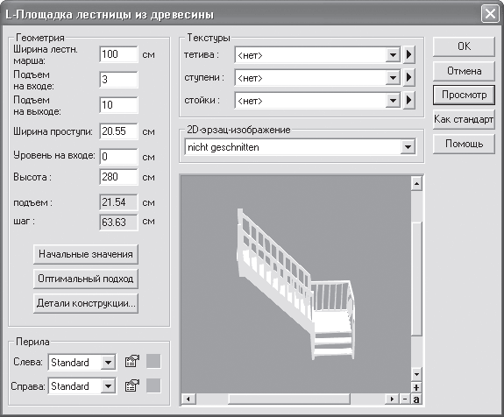Click the arrow button next to стойки texture
Screen dimensions: 504x417
(408, 100)
